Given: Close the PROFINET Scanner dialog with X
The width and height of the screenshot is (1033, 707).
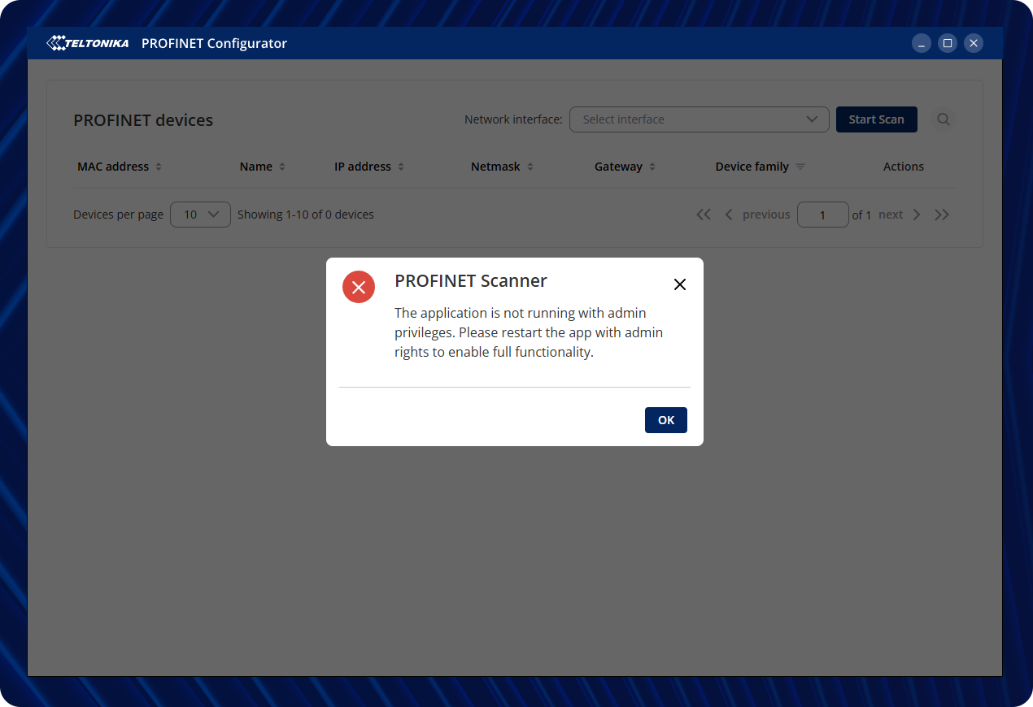Looking at the screenshot, I should tap(680, 284).
